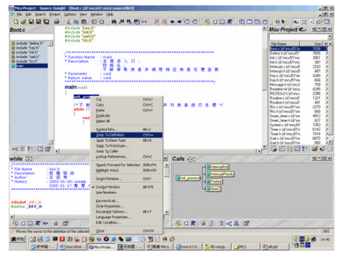Select the main symbol in Boot.c list
The image size is (341, 255).
20,66
